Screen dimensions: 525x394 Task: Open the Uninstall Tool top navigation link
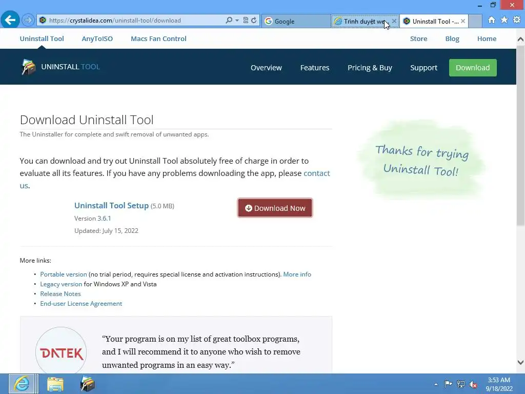click(42, 38)
